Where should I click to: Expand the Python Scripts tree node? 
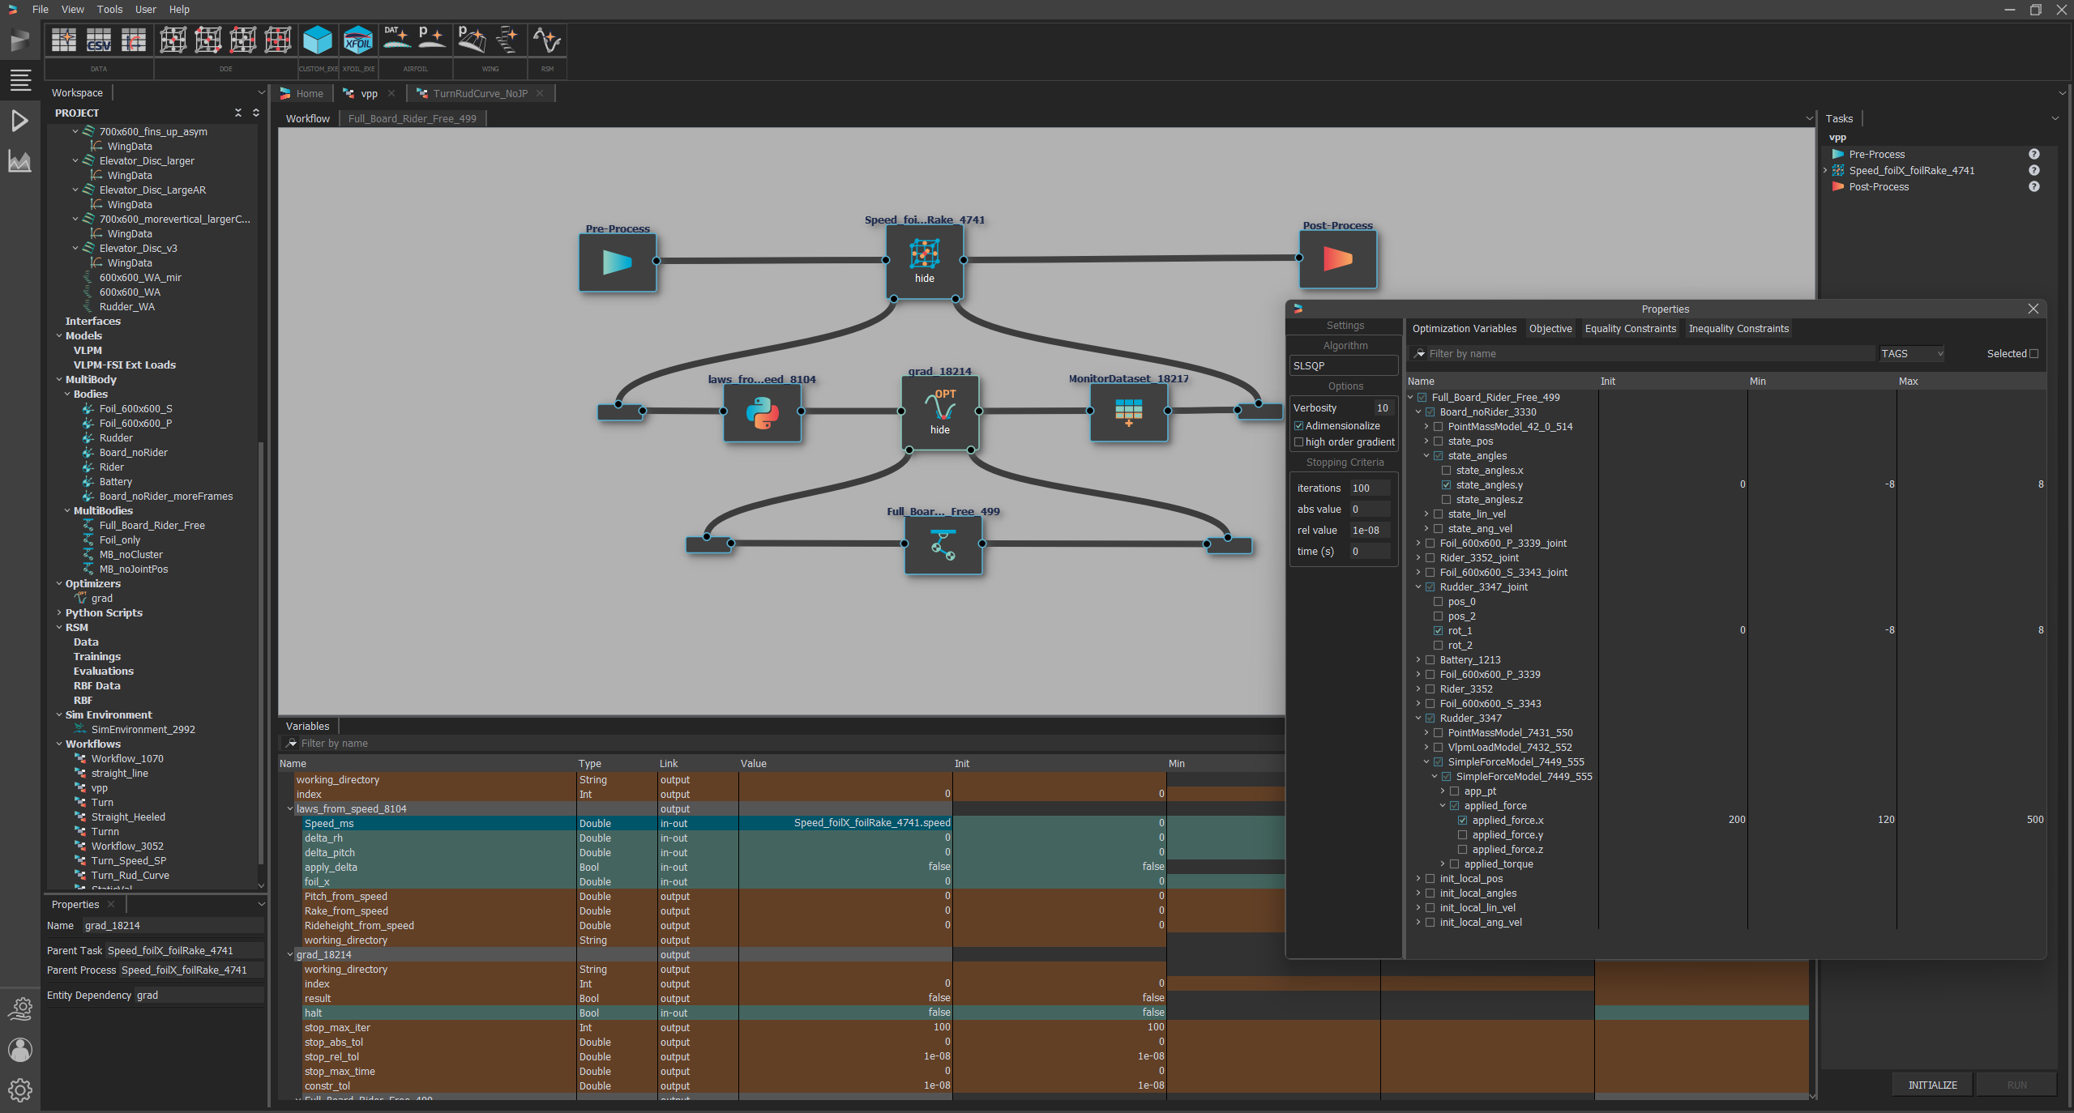pos(58,613)
